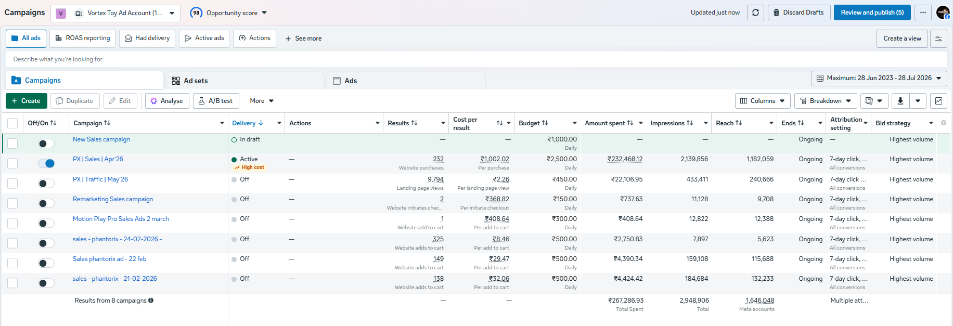This screenshot has height=326, width=953.
Task: Open the charts panel icon
Action: point(938,101)
